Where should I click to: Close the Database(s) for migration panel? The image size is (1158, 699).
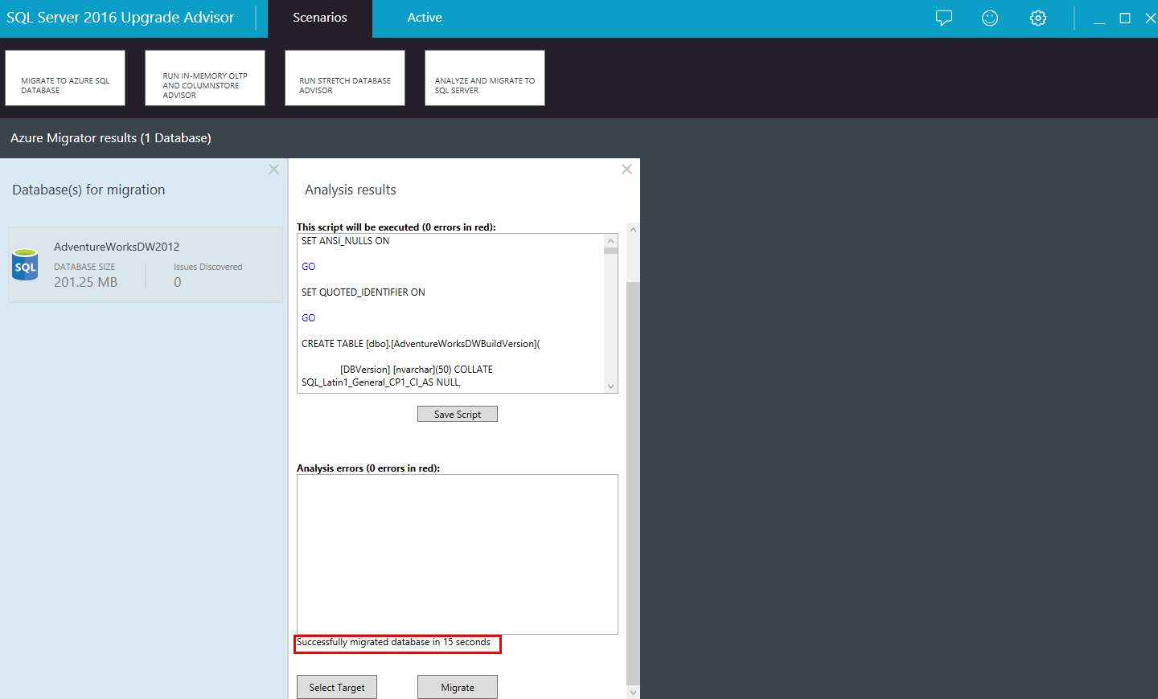pos(273,170)
